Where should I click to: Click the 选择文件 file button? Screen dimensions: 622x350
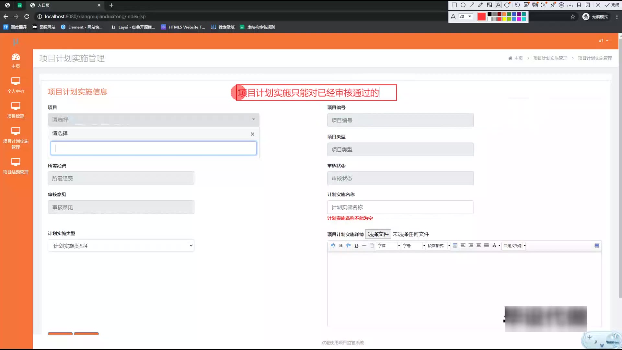click(x=378, y=234)
